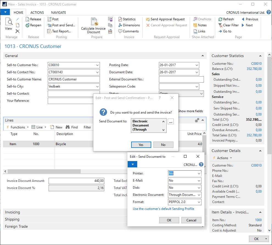Collapse the Customer Details FactBox
Viewport: 272px width, 245px height.
tap(260, 151)
